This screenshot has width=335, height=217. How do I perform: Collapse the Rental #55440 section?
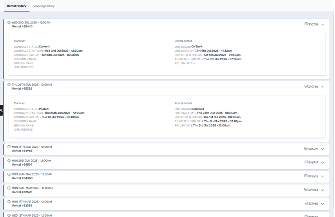322,25
